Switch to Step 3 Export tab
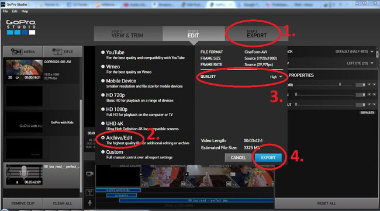 pos(257,34)
